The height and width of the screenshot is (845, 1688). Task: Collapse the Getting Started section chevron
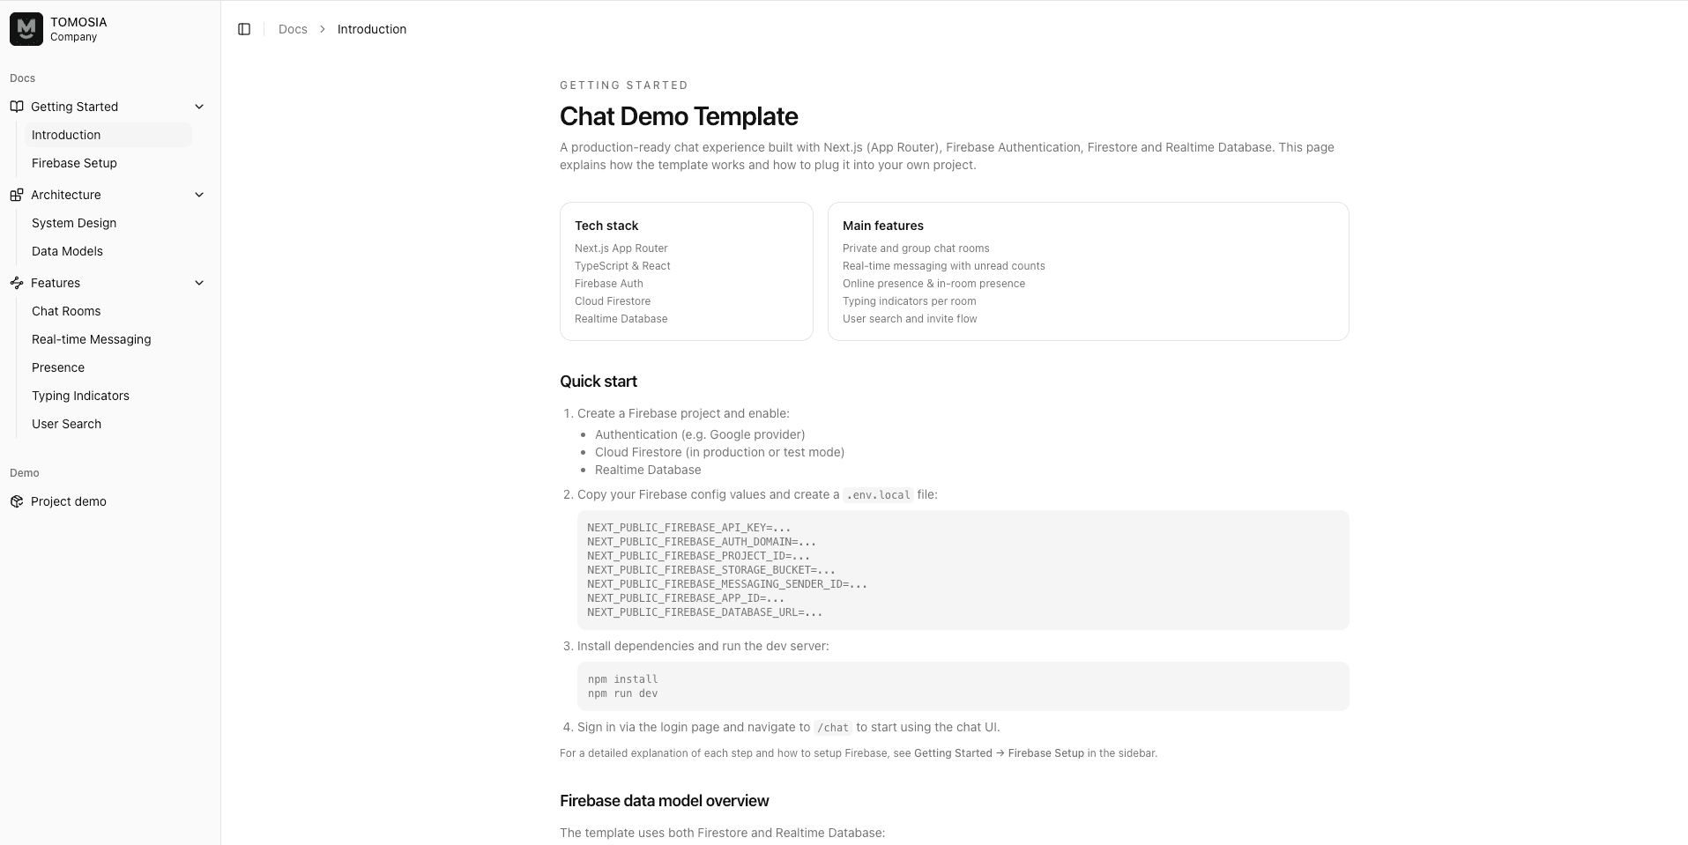pos(199,107)
